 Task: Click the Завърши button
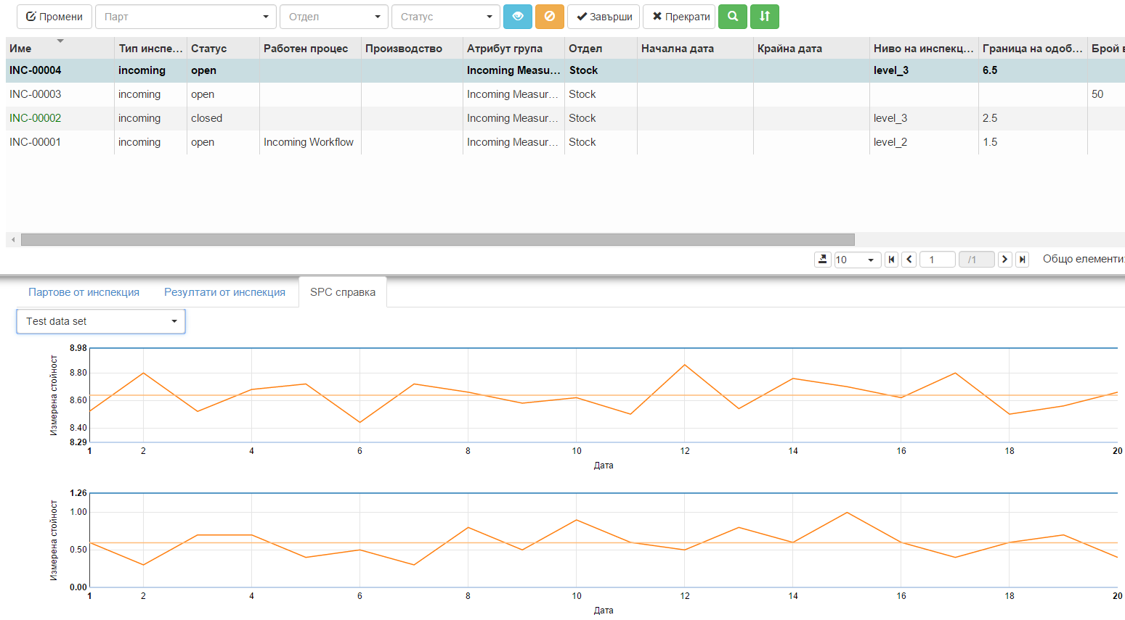603,16
